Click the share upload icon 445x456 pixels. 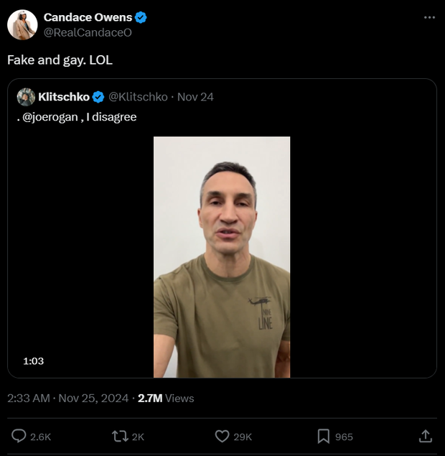(x=425, y=436)
